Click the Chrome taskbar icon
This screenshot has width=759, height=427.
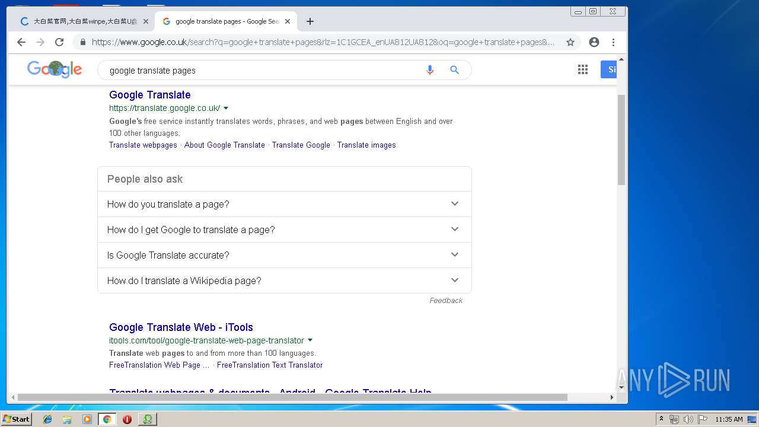(x=107, y=419)
